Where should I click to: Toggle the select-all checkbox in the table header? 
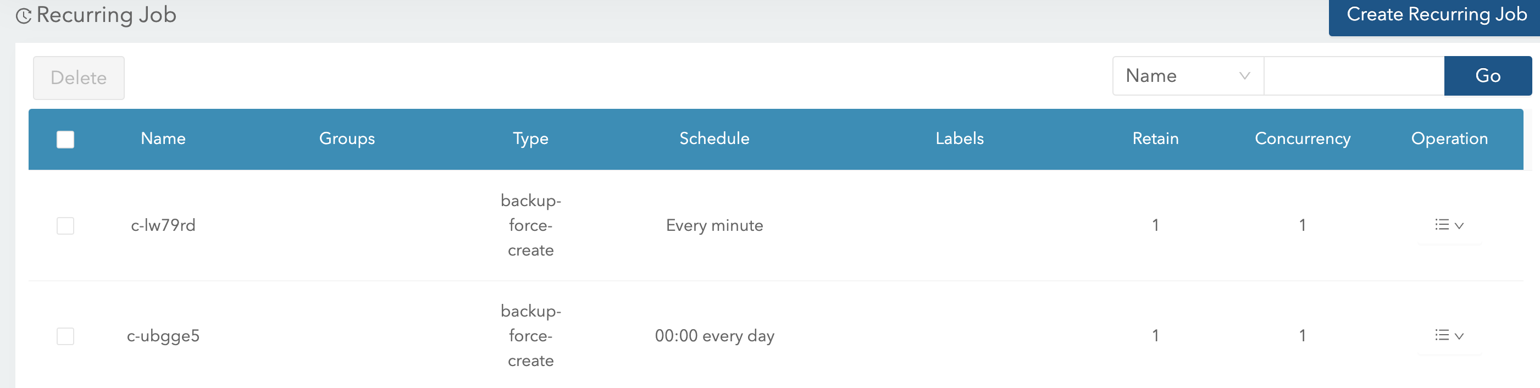tap(65, 138)
